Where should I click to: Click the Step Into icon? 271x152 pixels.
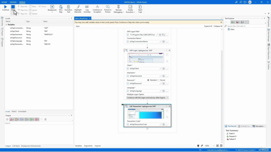point(19,6)
